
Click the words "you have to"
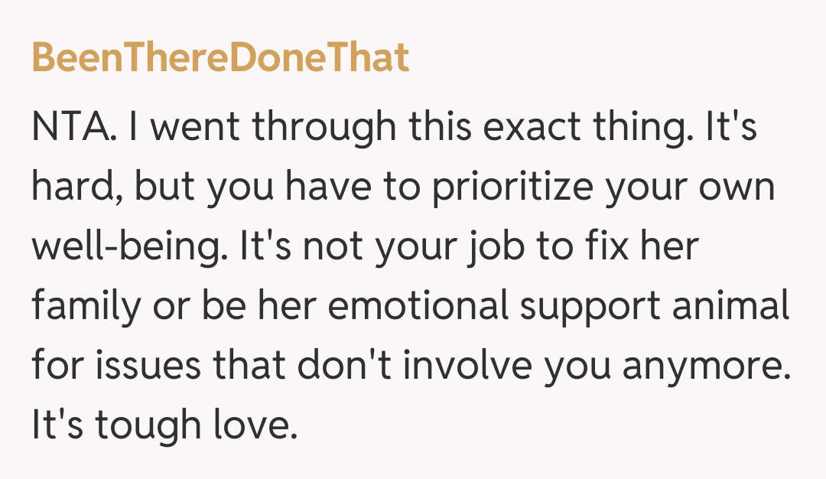click(x=296, y=187)
